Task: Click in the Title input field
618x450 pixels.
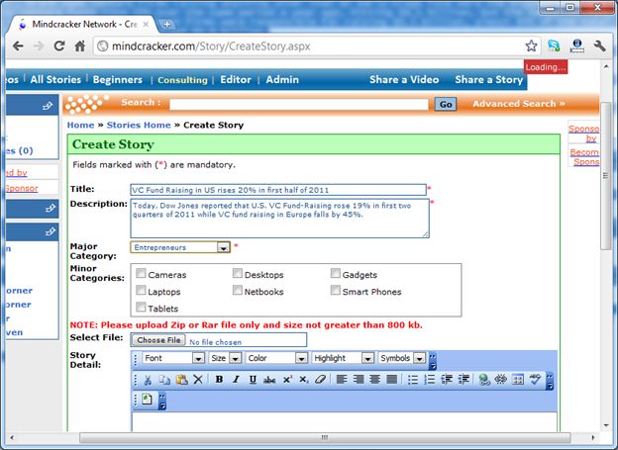Action: coord(278,190)
